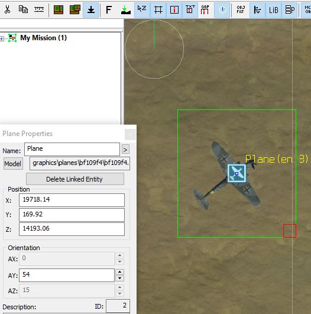Click the single terrain map icon

[x=59, y=9]
